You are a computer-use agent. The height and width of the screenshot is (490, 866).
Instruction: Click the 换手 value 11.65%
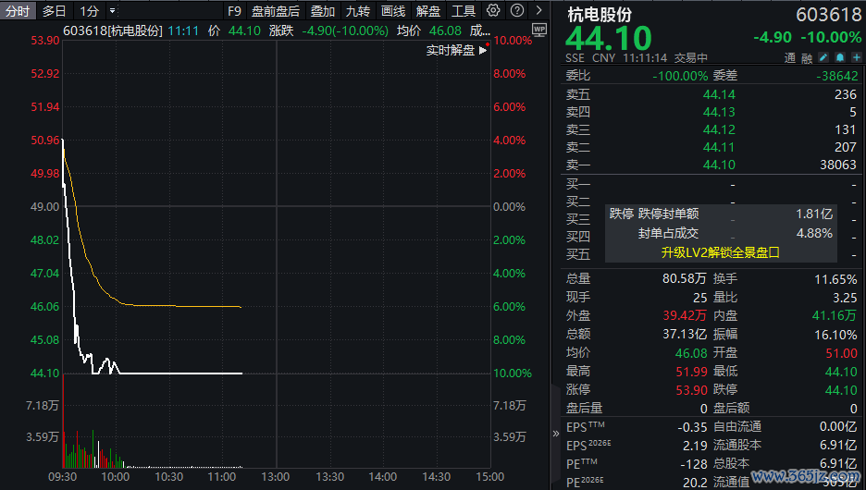coord(835,279)
